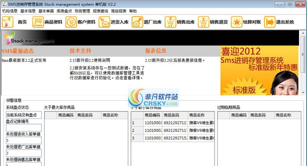Click product name cell in row 1
The image size is (307, 166).
pyautogui.click(x=201, y=123)
